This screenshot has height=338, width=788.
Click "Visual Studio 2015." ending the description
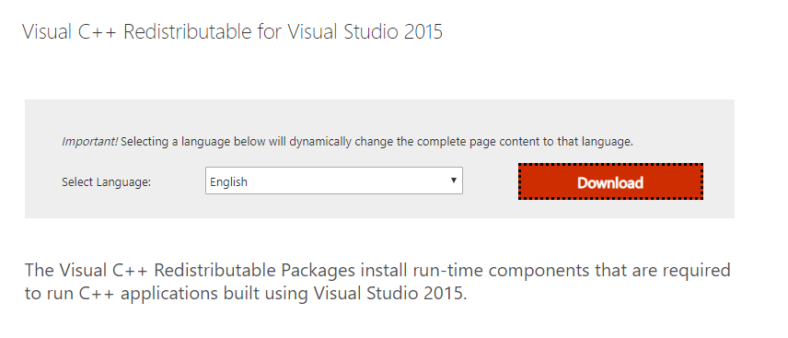(x=390, y=293)
